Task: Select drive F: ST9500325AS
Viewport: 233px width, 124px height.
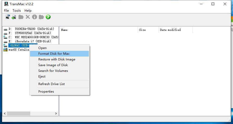Action: point(30,33)
